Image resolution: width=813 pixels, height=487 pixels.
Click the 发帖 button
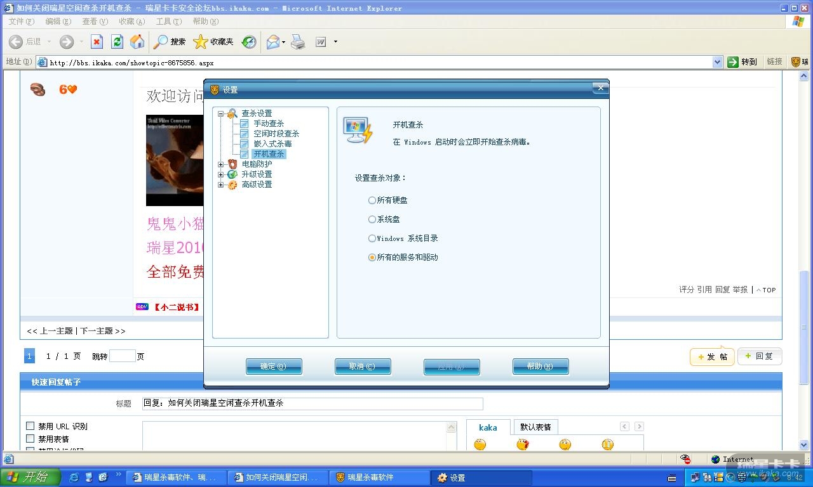pyautogui.click(x=712, y=357)
